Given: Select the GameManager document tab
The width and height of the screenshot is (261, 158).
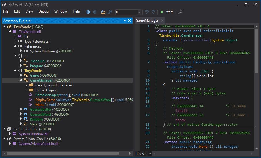Looking at the screenshot, I should [147, 21].
